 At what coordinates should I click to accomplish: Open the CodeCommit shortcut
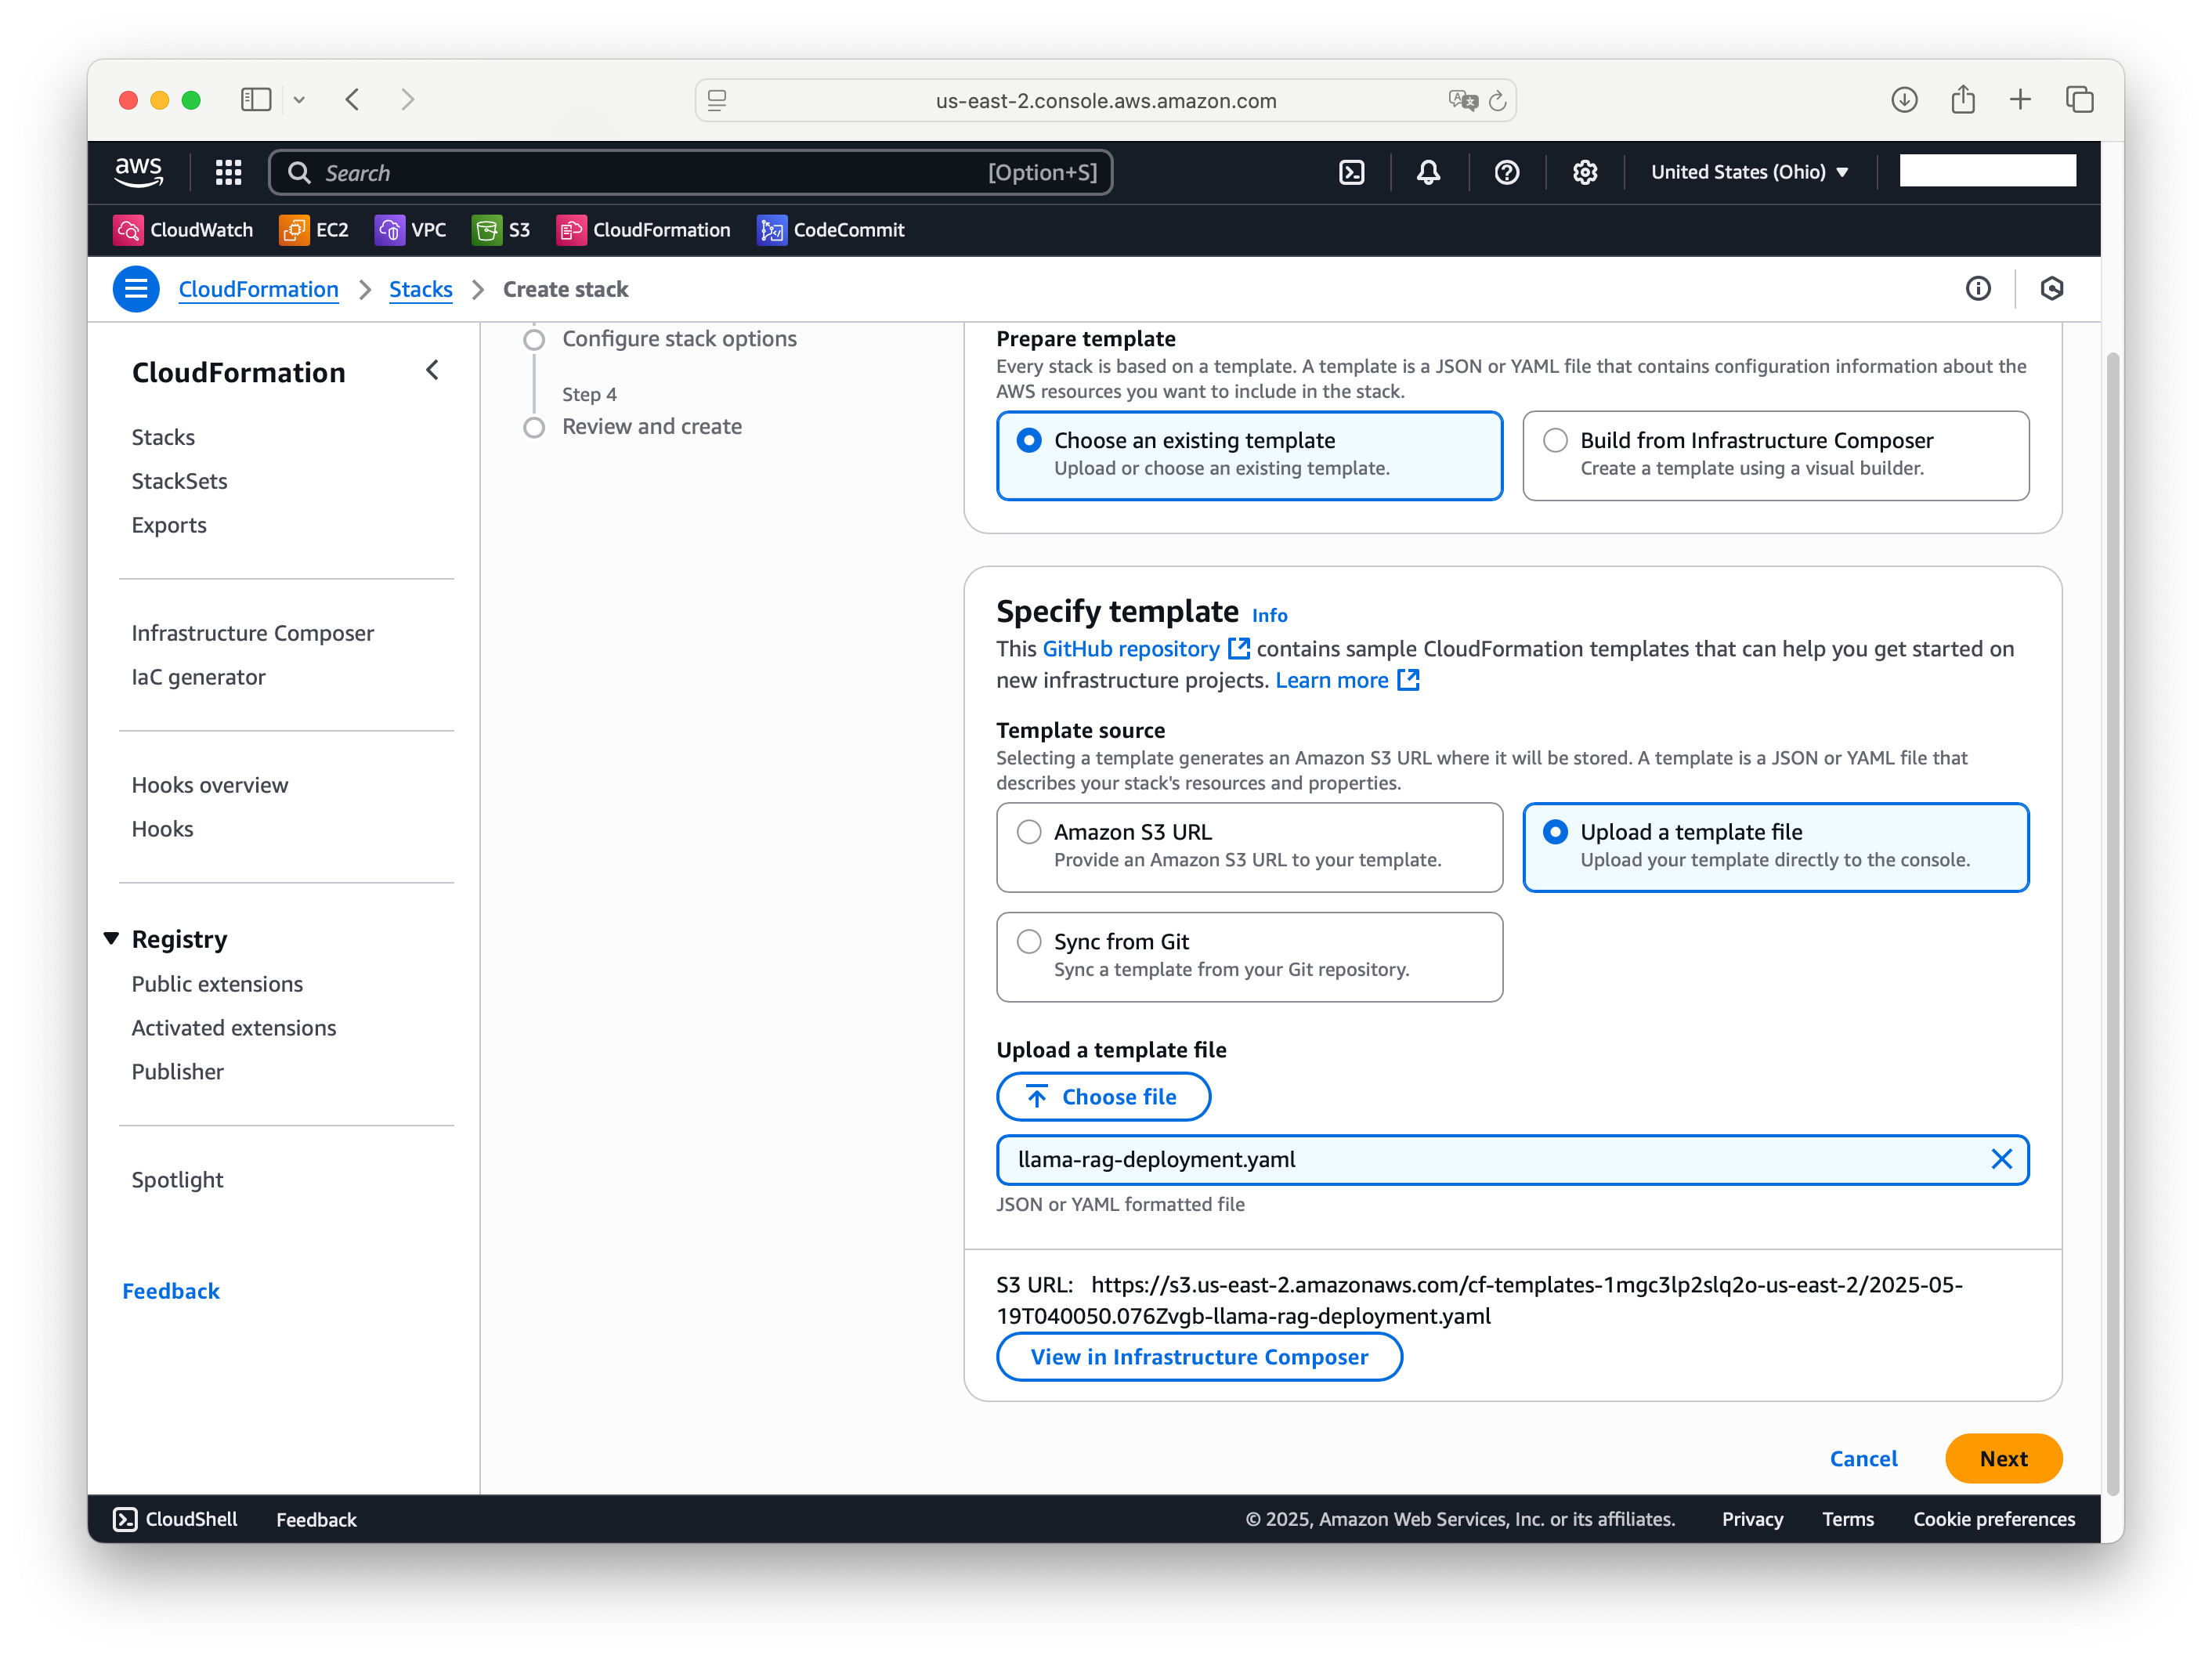(x=830, y=230)
